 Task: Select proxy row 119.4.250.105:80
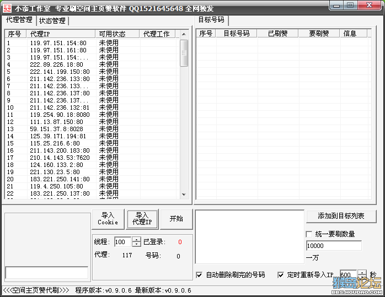coord(92,186)
